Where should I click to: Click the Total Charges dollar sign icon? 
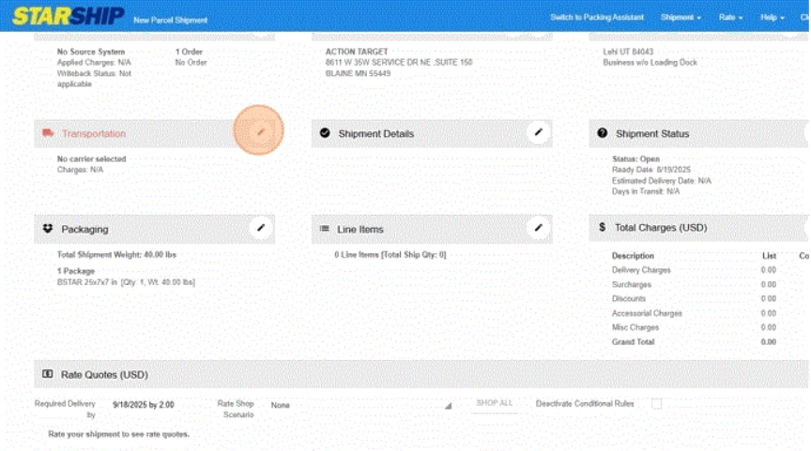pyautogui.click(x=603, y=228)
